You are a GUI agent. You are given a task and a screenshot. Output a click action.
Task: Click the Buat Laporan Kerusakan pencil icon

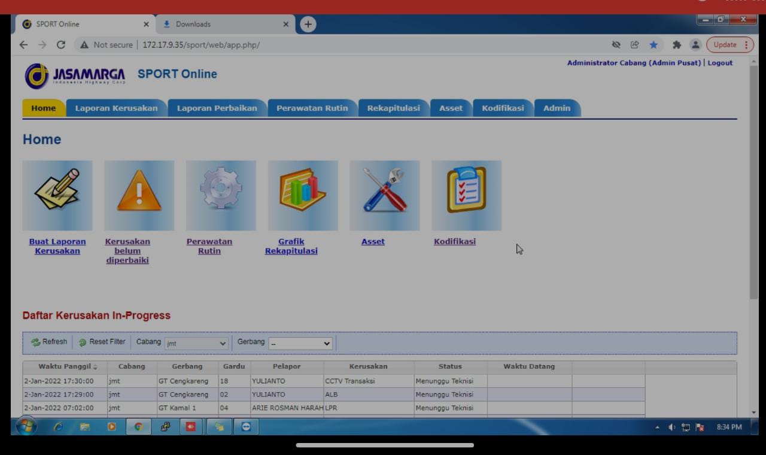[x=57, y=195]
